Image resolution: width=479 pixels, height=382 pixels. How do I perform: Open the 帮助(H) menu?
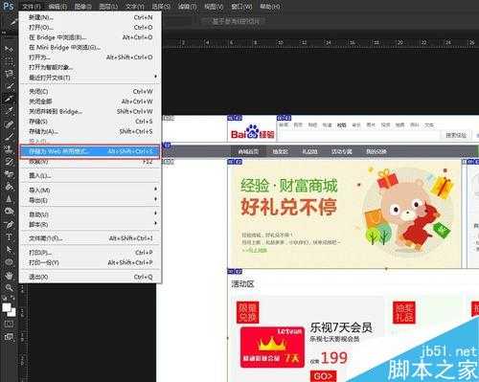(x=270, y=6)
